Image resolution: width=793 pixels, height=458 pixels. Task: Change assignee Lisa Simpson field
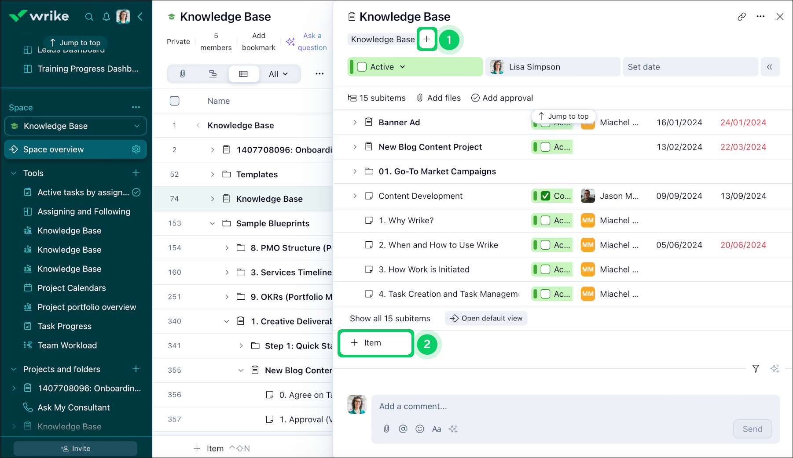pyautogui.click(x=553, y=67)
